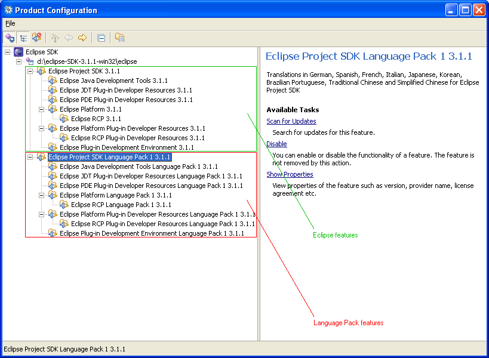Click feature icon of Eclipse Project SDK 3.1.1
The image size is (489, 358).
point(41,71)
